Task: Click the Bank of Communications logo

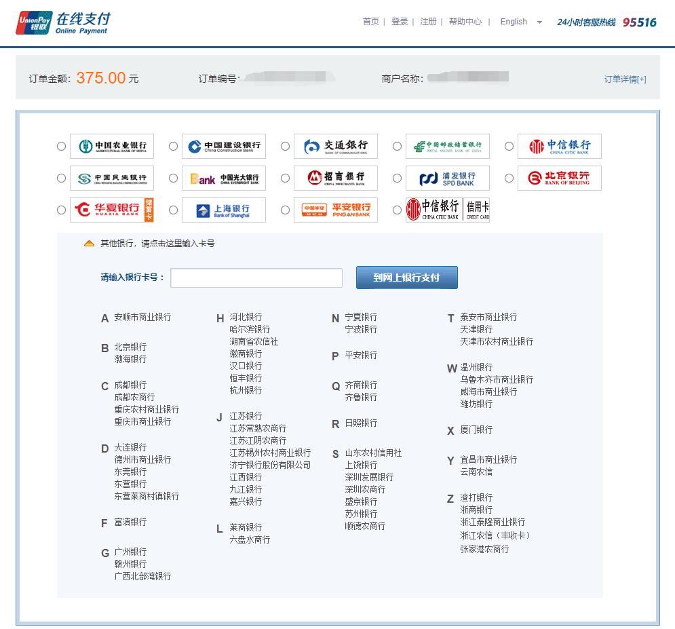Action: tap(336, 146)
